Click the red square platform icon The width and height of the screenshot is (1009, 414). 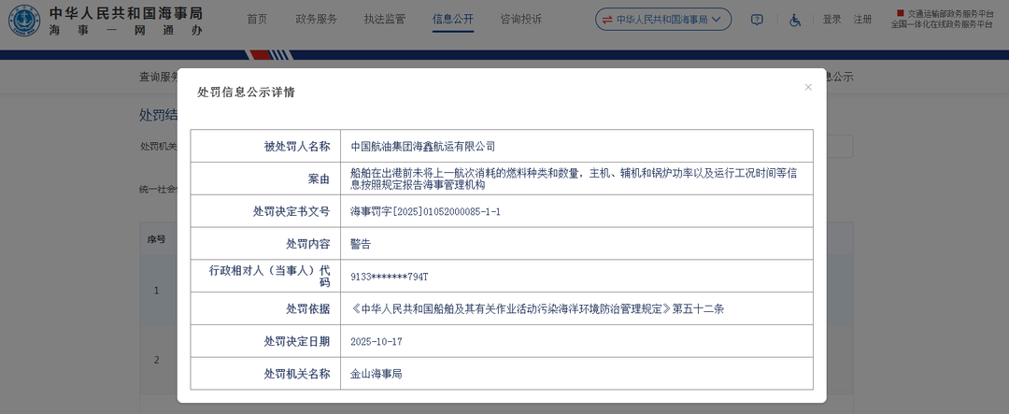tap(901, 12)
